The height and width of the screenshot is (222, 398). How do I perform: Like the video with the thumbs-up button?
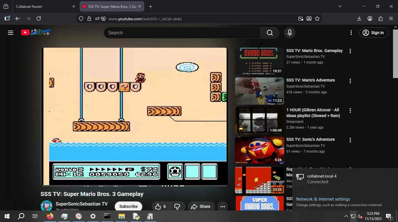coord(161,206)
